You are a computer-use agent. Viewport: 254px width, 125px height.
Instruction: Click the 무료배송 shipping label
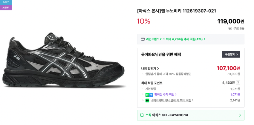(x=239, y=28)
